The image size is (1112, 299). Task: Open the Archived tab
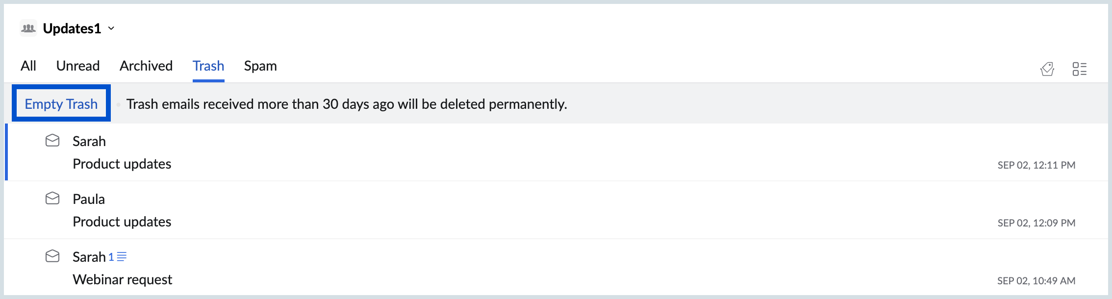146,66
